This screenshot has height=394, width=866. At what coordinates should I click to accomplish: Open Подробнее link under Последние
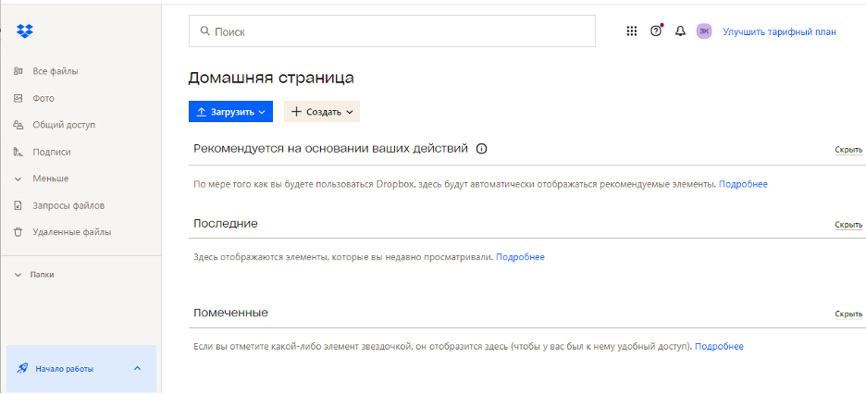click(x=520, y=257)
